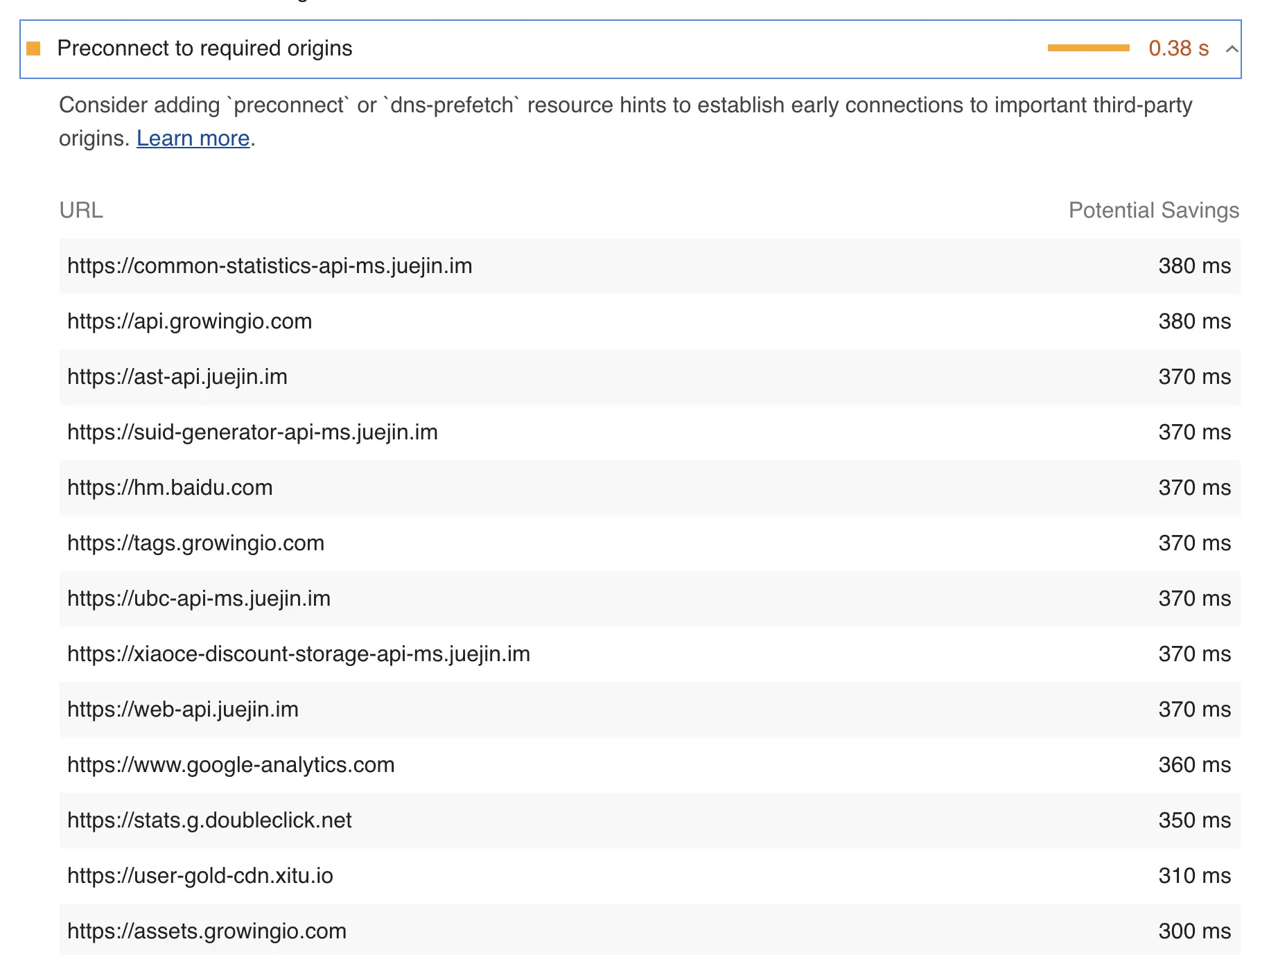Click 370 ms savings for web-api.juejin.im row
The image size is (1278, 955).
pyautogui.click(x=1194, y=710)
